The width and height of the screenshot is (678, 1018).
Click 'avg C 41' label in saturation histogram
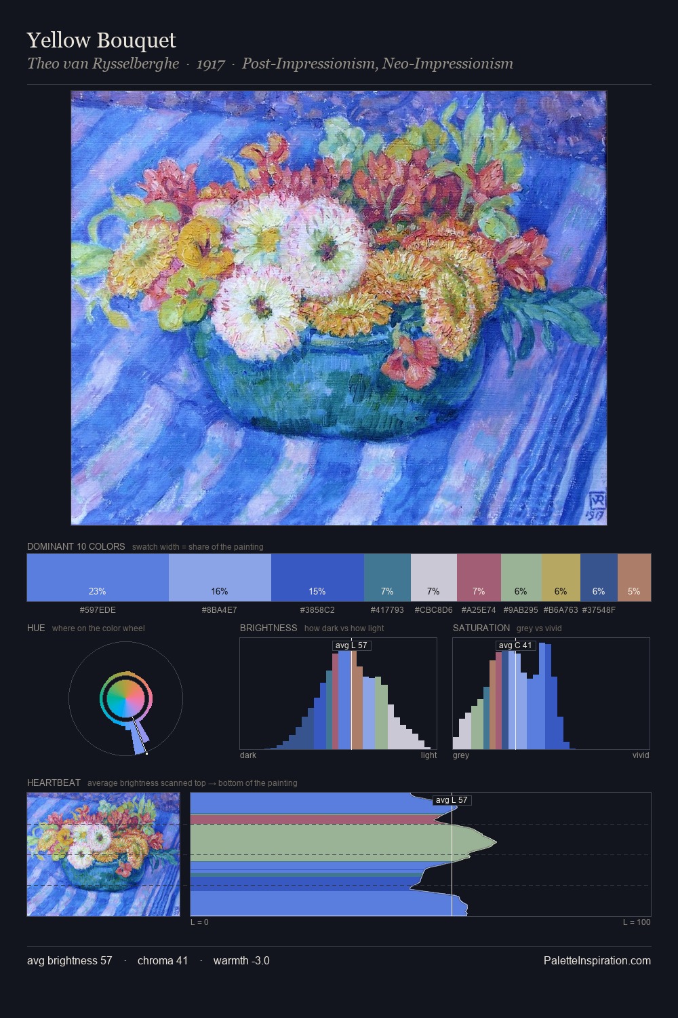pyautogui.click(x=516, y=645)
